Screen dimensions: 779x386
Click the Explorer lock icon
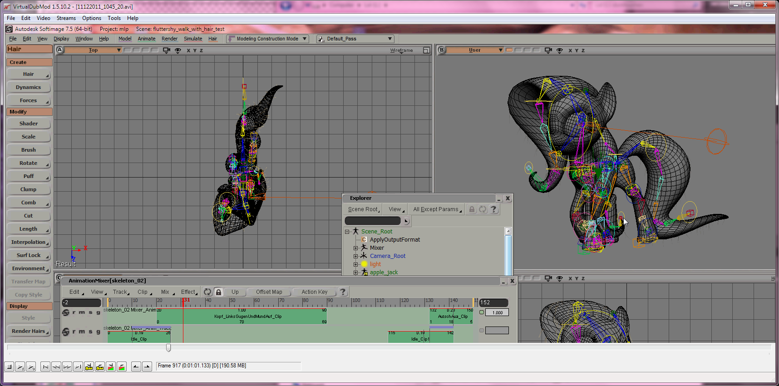pyautogui.click(x=472, y=209)
